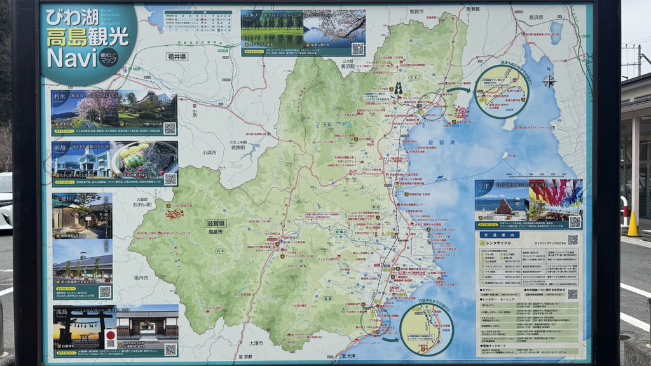The height and width of the screenshot is (366, 651).
Task: Click the QR code in the Imazu panel
Action: pos(575,222)
